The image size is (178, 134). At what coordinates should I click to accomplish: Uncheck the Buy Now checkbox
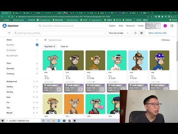(37, 45)
